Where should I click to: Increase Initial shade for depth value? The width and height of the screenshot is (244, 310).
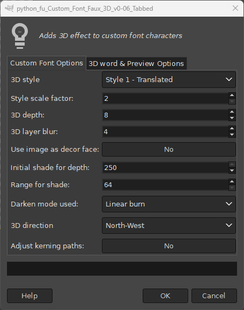pyautogui.click(x=232, y=165)
